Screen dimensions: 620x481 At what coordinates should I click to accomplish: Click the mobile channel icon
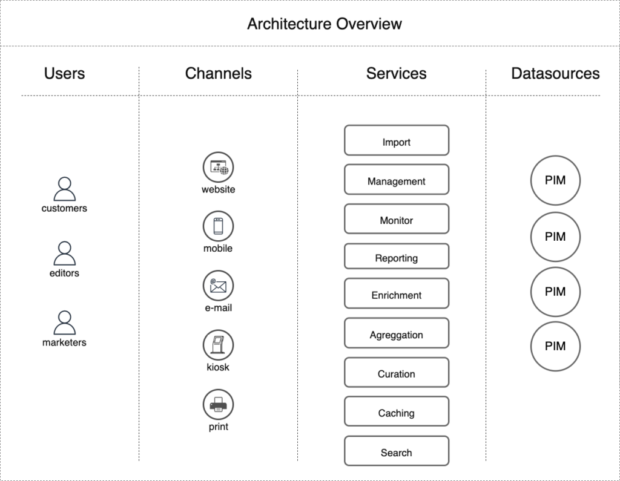(x=218, y=226)
